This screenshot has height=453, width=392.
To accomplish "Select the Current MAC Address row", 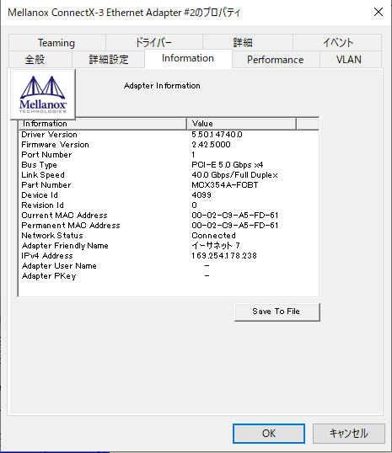I will 169,216.
